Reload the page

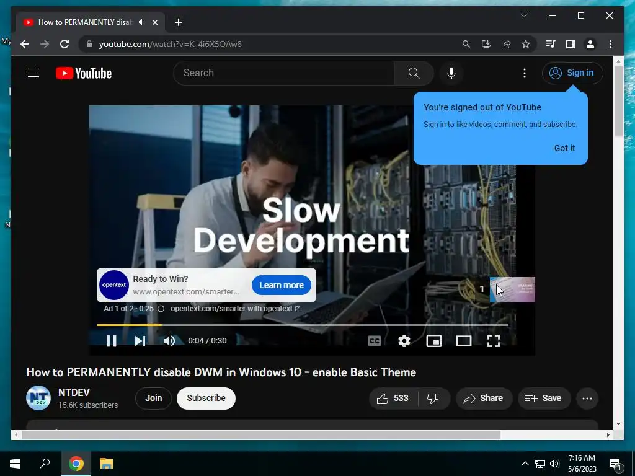click(x=64, y=44)
